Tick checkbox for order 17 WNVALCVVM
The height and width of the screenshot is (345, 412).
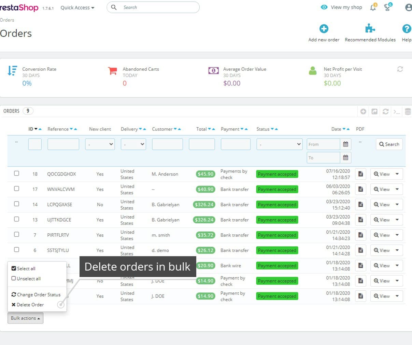16,189
